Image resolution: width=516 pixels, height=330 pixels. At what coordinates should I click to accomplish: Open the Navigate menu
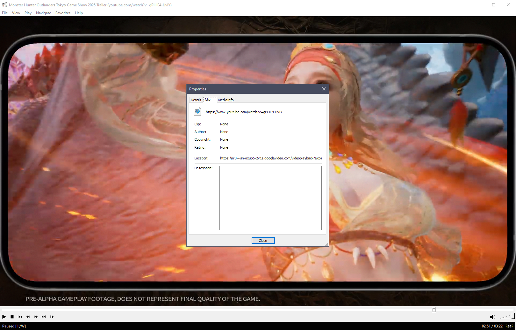(43, 13)
